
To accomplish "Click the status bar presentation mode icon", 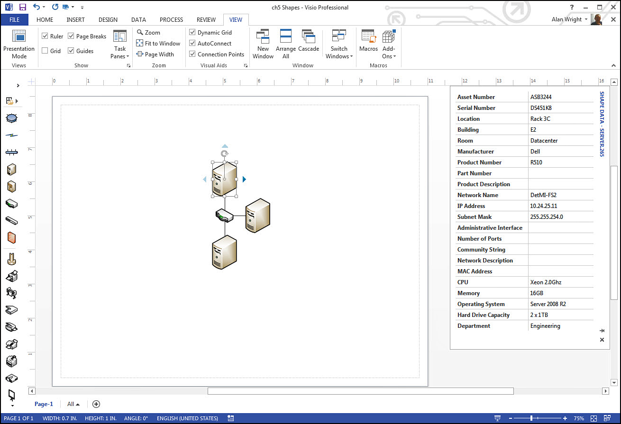I will (497, 418).
